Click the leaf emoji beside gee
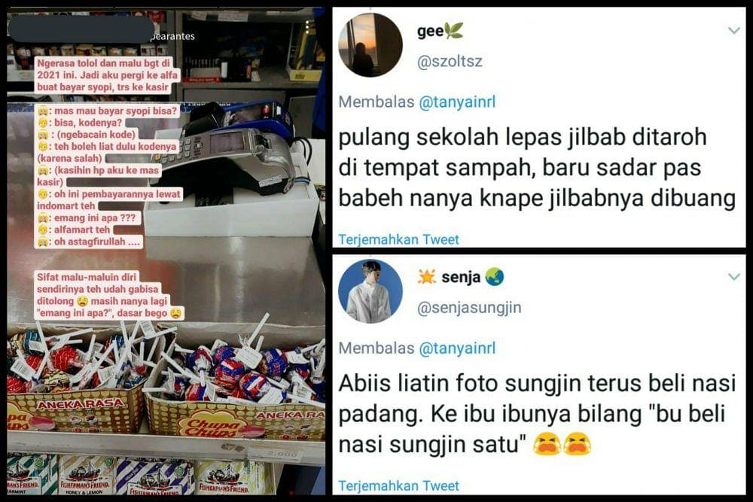 (453, 31)
